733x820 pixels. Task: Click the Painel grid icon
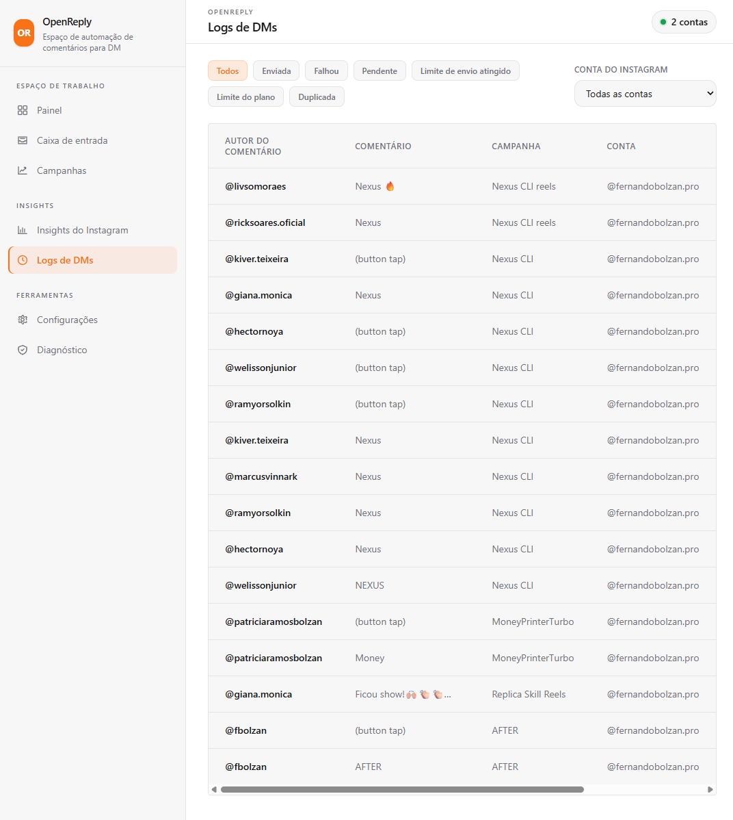click(23, 110)
